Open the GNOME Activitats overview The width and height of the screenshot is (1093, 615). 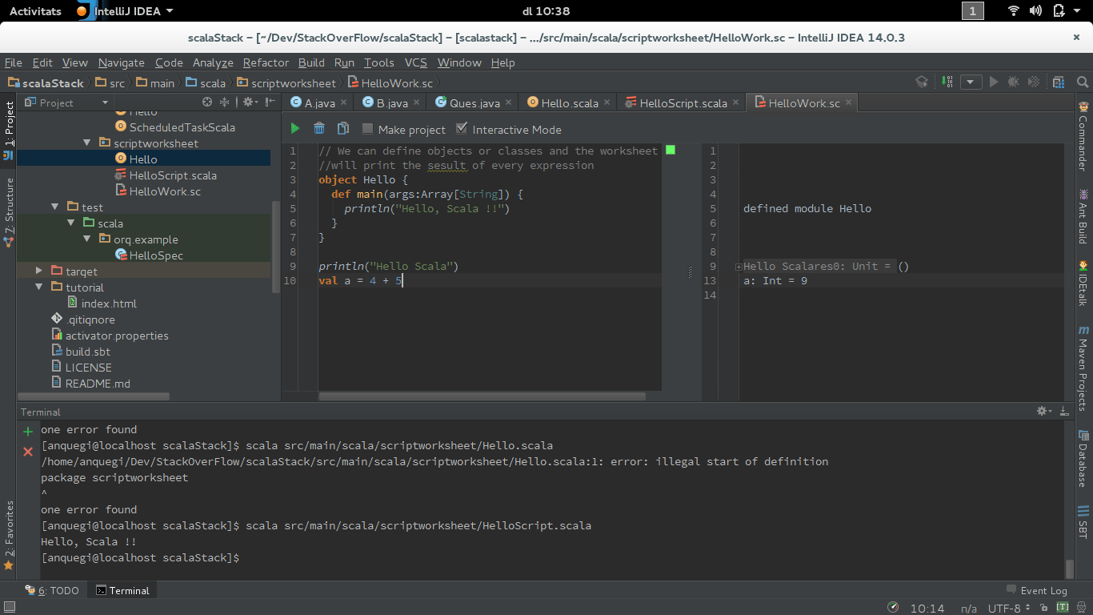[35, 10]
